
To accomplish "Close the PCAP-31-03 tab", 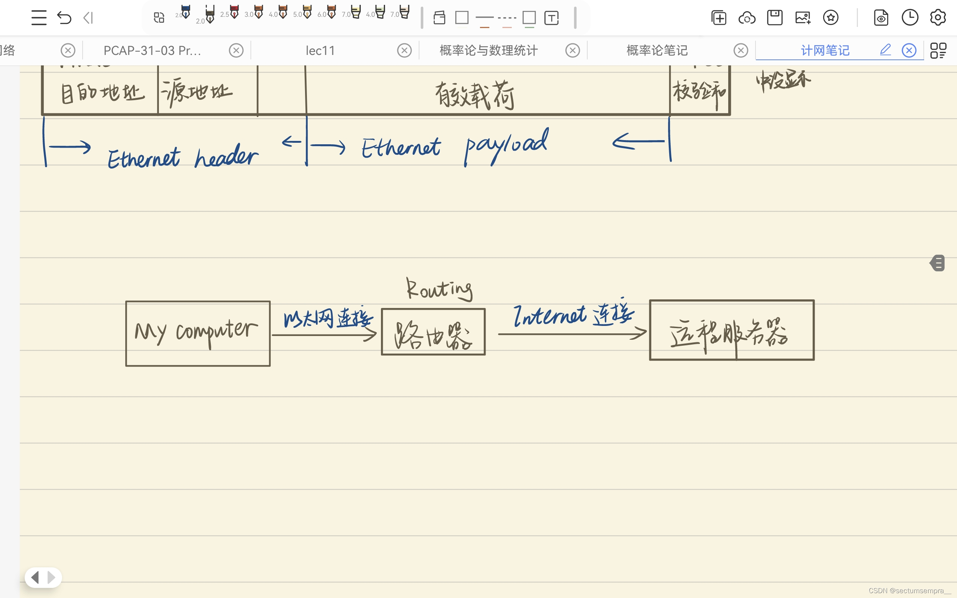I will coord(236,50).
